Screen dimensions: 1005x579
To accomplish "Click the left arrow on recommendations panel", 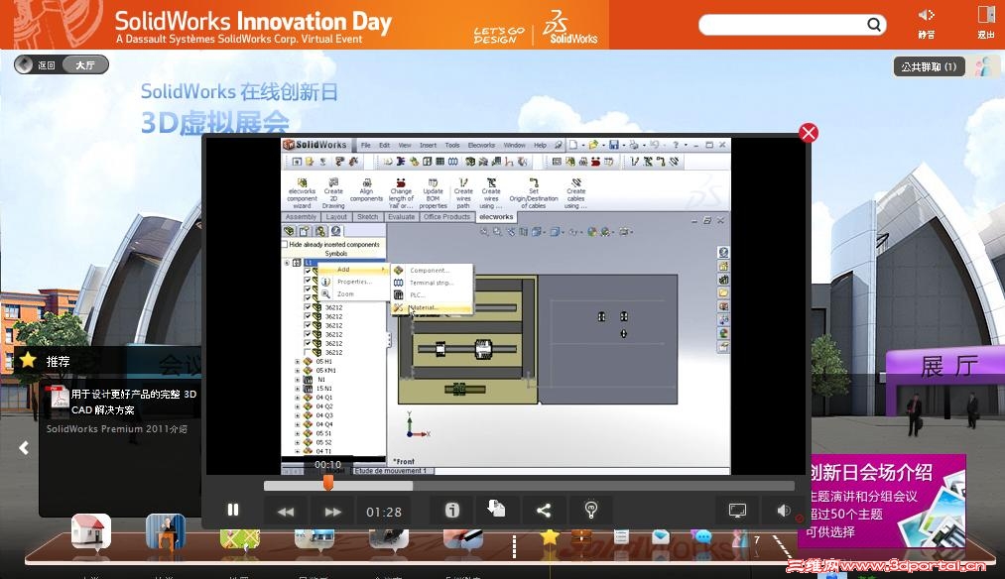I will [24, 448].
